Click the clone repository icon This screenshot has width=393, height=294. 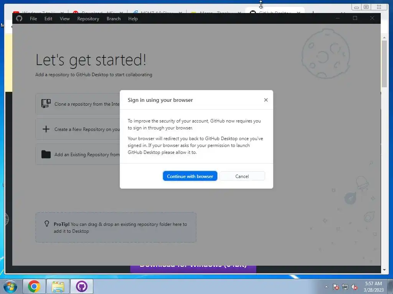click(x=46, y=103)
